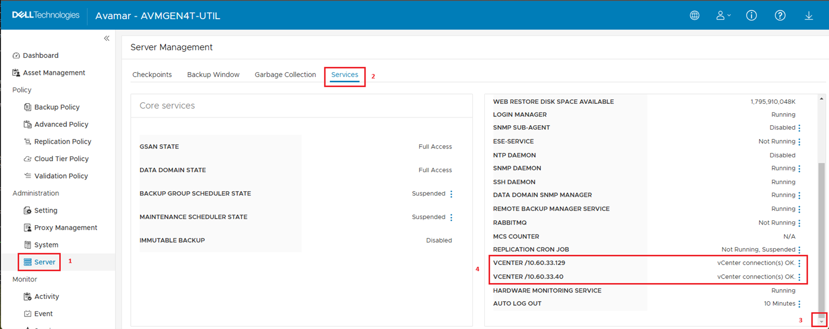Open the user account menu in header

(723, 15)
